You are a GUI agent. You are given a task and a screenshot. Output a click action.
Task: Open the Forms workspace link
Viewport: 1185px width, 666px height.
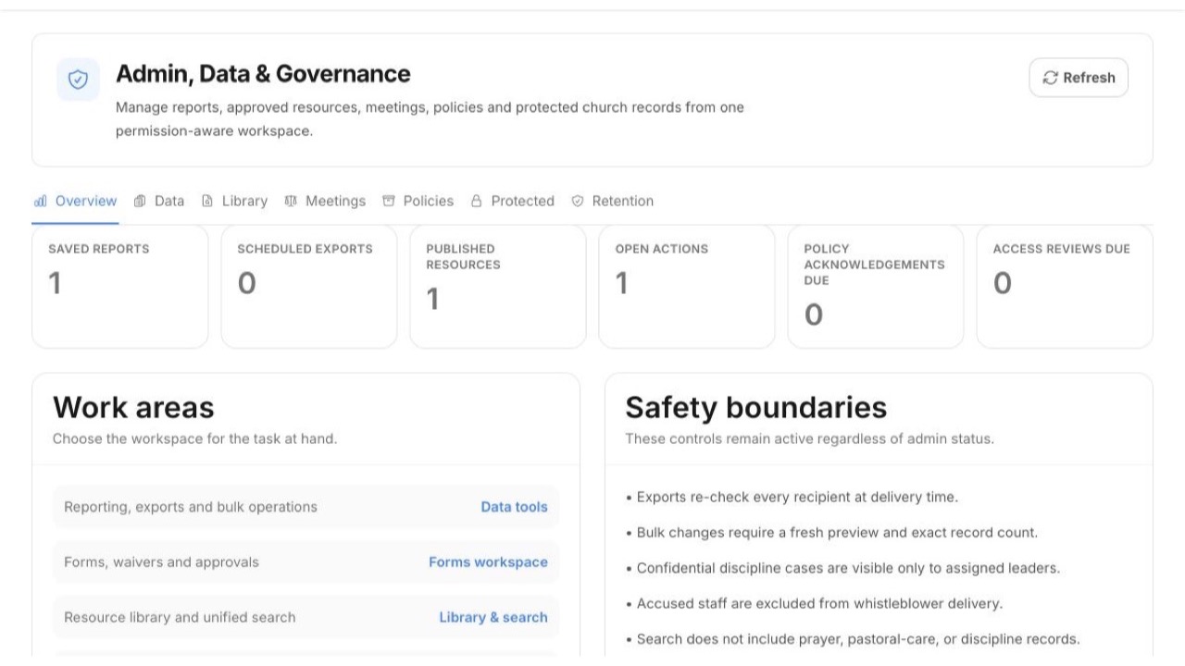pyautogui.click(x=488, y=562)
